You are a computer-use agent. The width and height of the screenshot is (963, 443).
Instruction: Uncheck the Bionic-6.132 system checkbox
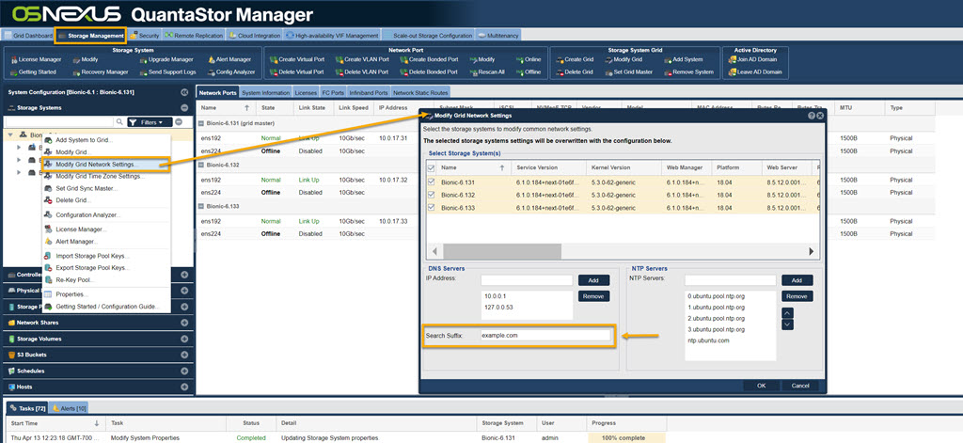(431, 195)
